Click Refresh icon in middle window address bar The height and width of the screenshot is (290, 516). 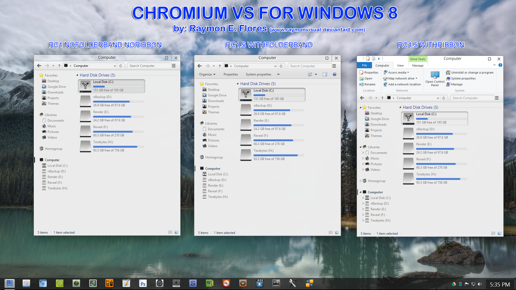point(281,66)
